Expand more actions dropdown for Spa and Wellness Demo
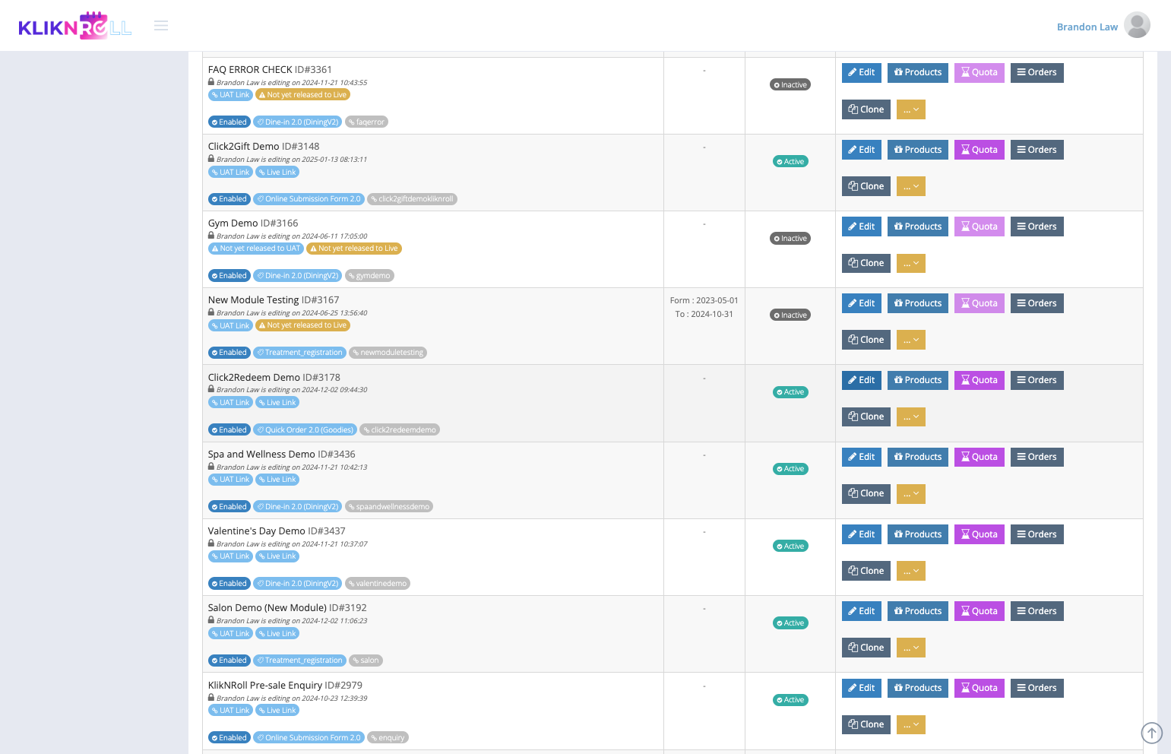Viewport: 1171px width, 754px height. tap(910, 494)
